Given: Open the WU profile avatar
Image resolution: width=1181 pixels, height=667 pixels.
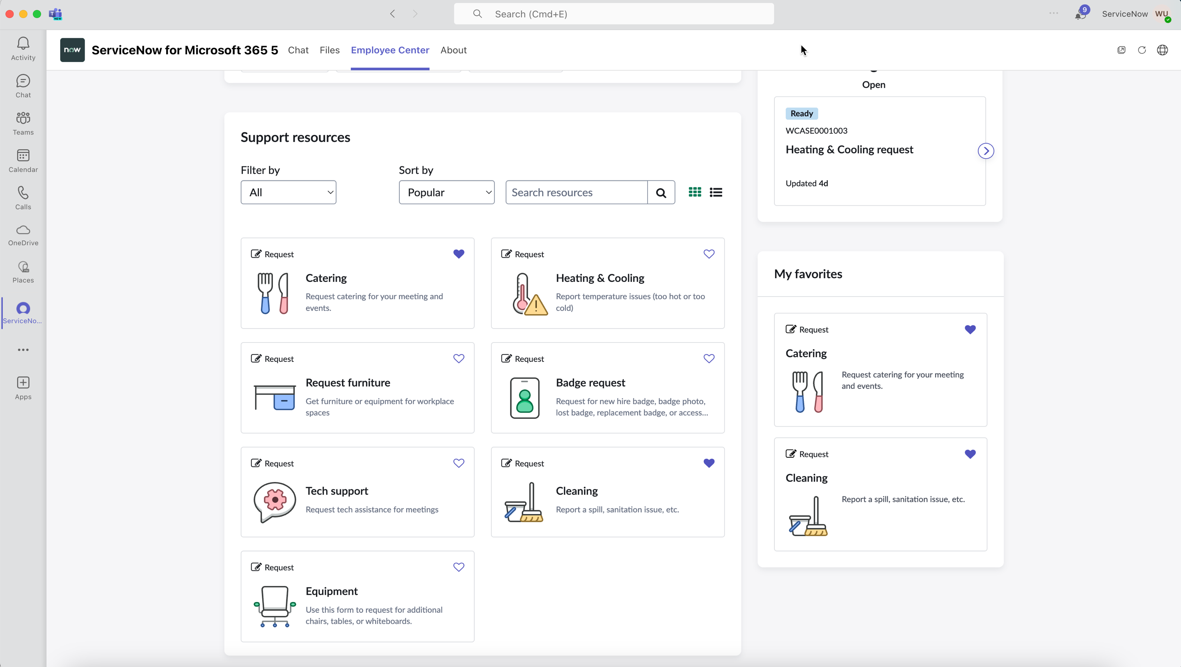Looking at the screenshot, I should click(x=1162, y=14).
